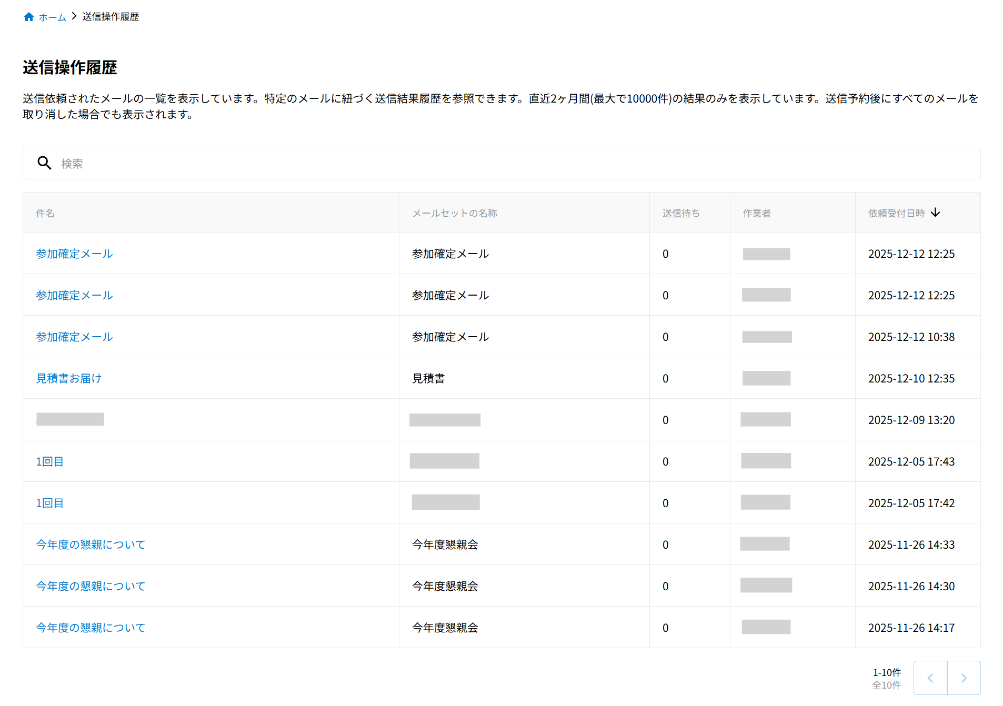Screen dimensions: 1003x706
Task: Open the 見積書お届け mail link
Action: coord(68,378)
